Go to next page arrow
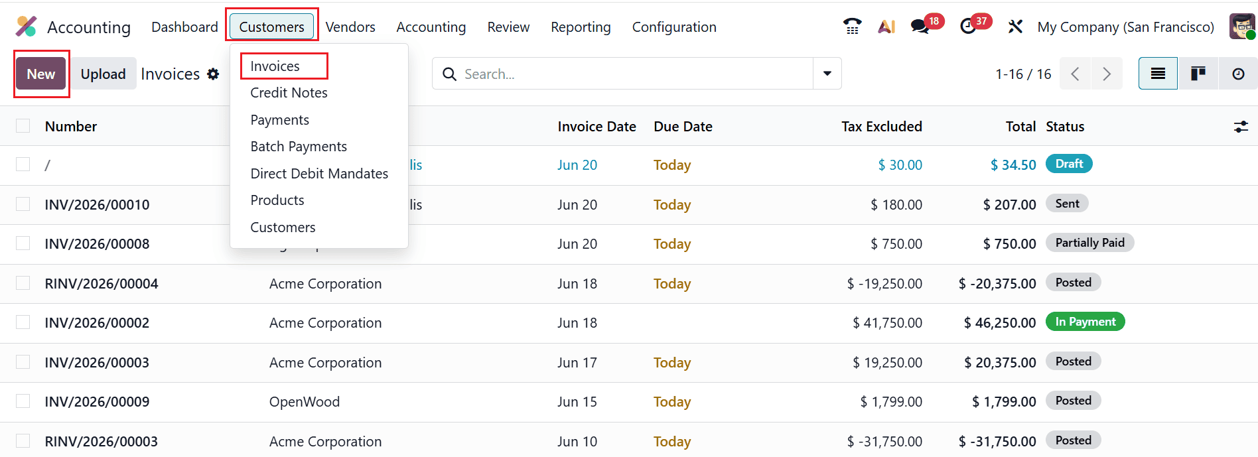 tap(1107, 74)
